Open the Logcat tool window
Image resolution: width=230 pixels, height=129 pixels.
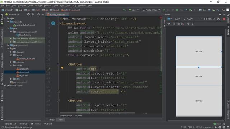tap(11, 124)
